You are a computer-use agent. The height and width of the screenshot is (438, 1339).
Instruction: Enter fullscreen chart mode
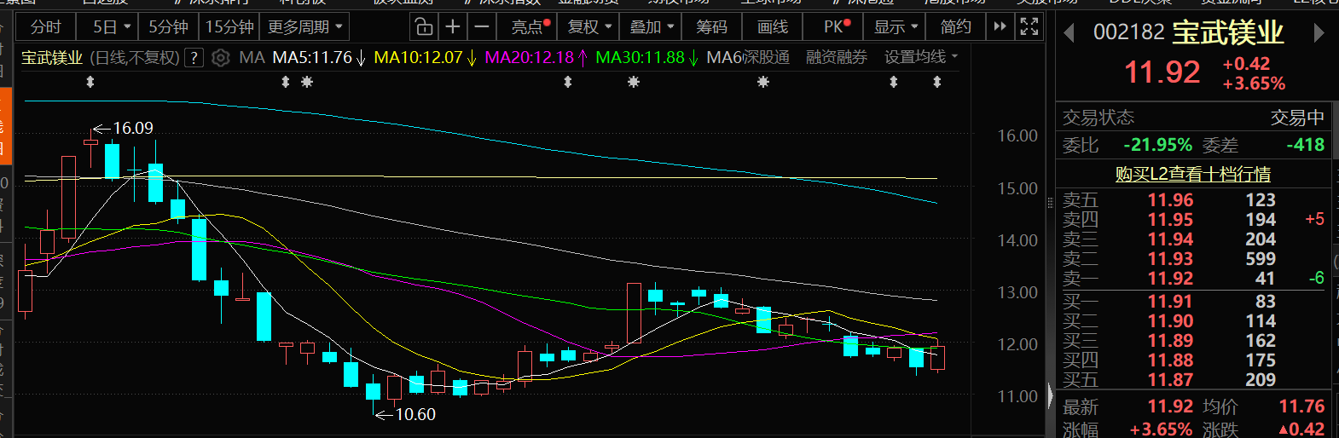[x=1029, y=26]
